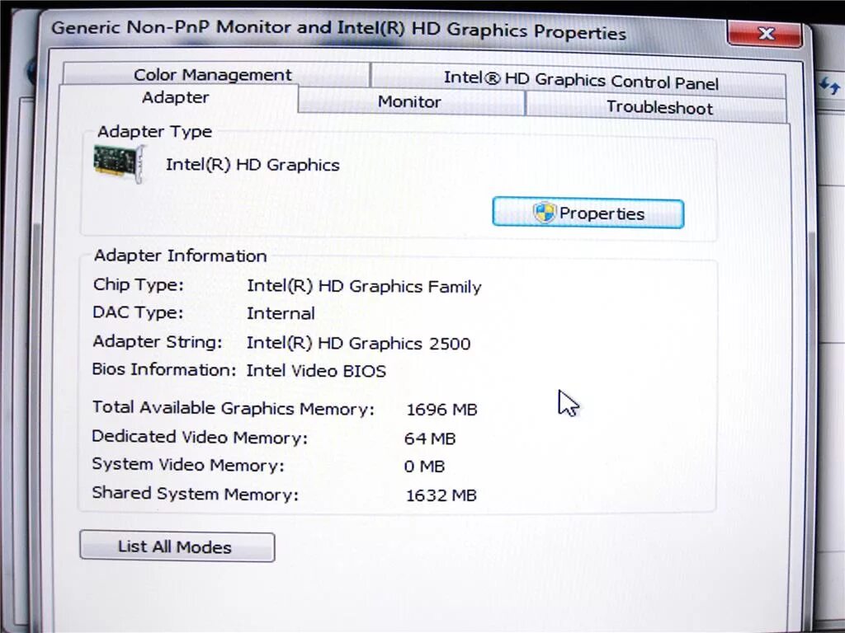Click the Intel Video BIOS value
This screenshot has height=633, width=845.
click(x=316, y=371)
